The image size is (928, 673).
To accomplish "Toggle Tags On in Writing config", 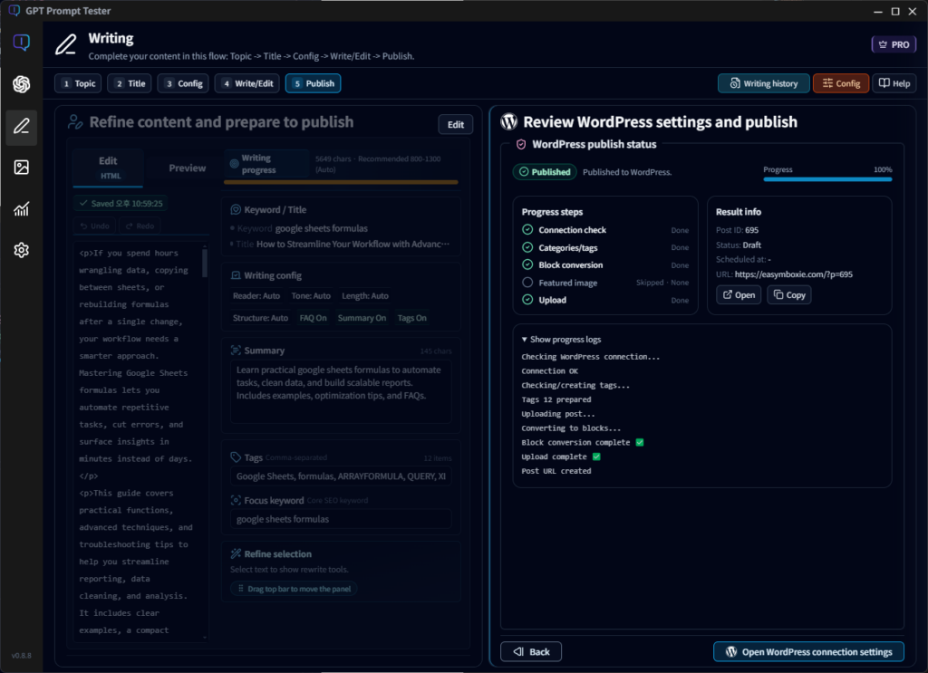I will click(x=412, y=318).
